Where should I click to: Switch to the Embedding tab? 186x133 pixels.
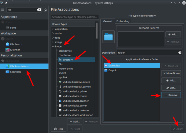(x=123, y=21)
